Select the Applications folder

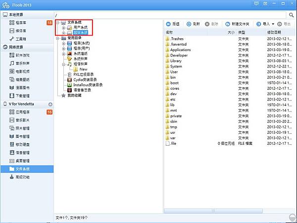pyautogui.click(x=180, y=50)
